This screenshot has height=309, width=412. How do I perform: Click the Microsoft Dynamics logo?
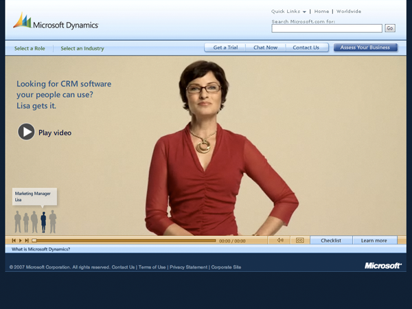point(56,21)
